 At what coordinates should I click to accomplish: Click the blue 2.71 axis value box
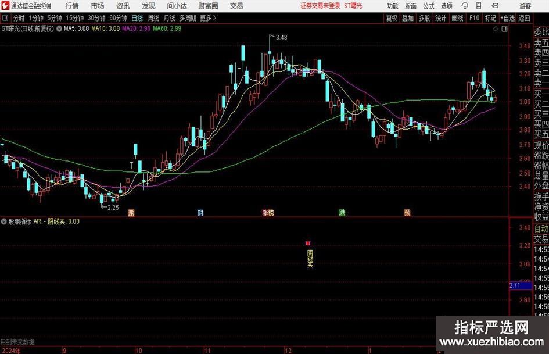click(521, 285)
